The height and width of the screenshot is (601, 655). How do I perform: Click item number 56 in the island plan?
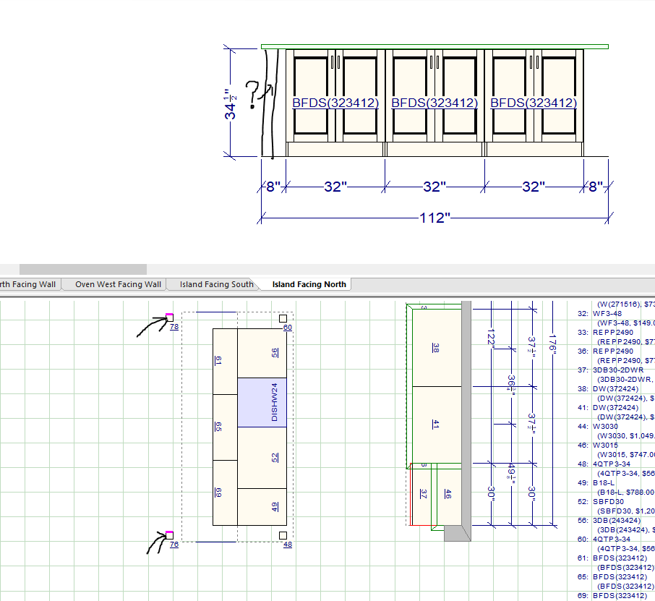coord(275,352)
